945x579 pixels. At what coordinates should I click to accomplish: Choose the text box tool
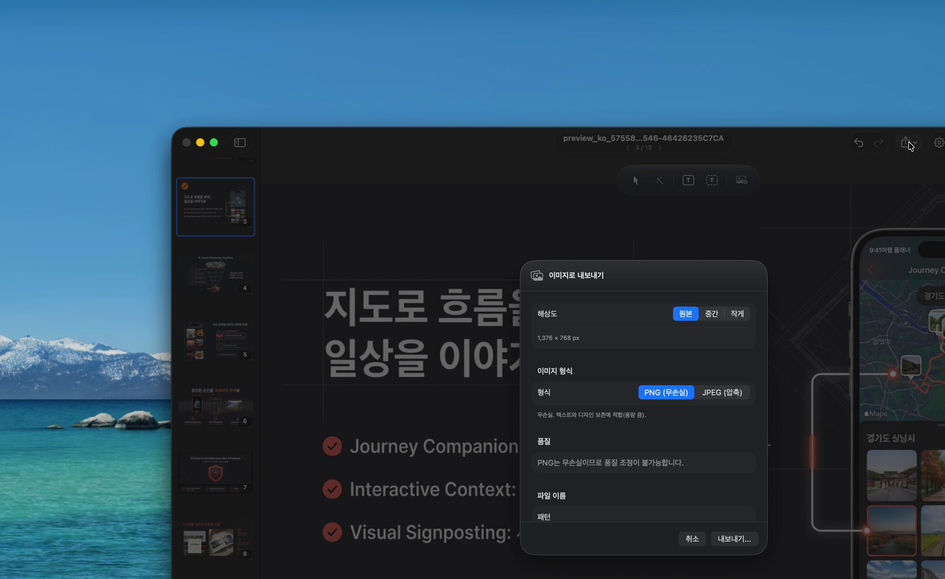[688, 180]
